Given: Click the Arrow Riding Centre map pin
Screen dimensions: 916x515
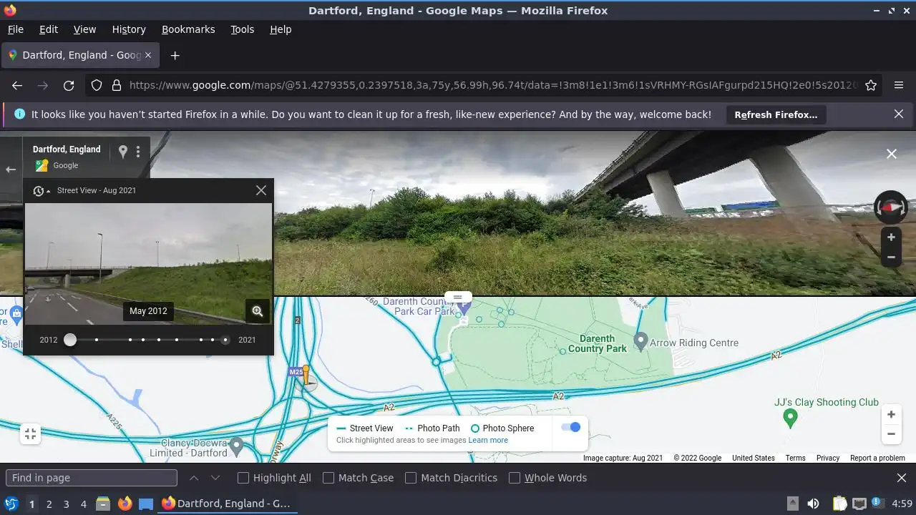Looking at the screenshot, I should (641, 341).
